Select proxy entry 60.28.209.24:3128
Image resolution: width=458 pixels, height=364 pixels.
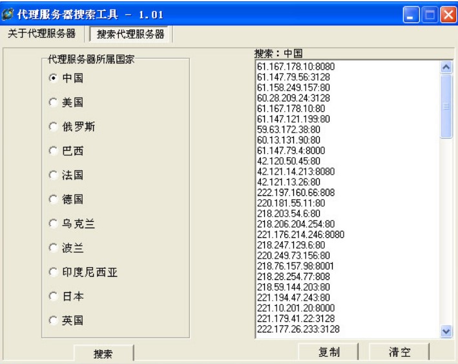(x=293, y=98)
